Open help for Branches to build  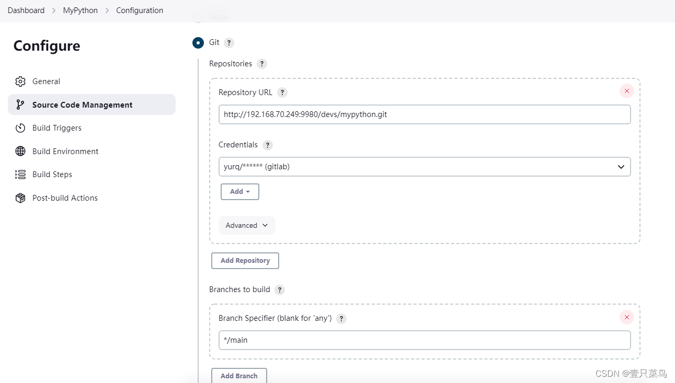[x=280, y=290]
